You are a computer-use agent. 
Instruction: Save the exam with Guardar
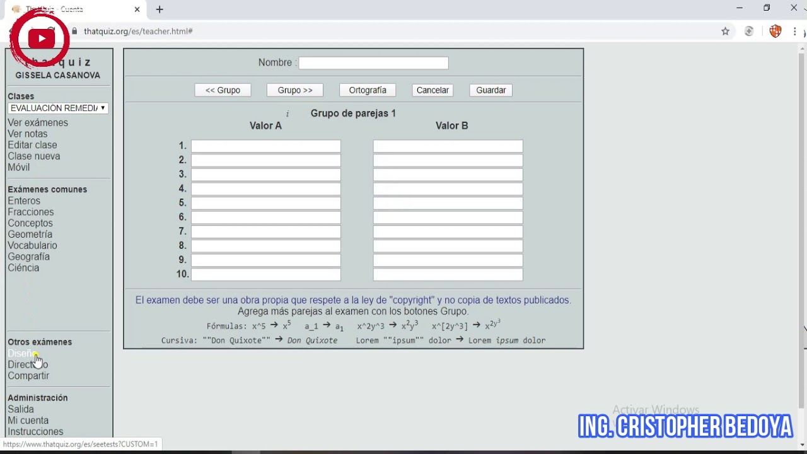491,90
